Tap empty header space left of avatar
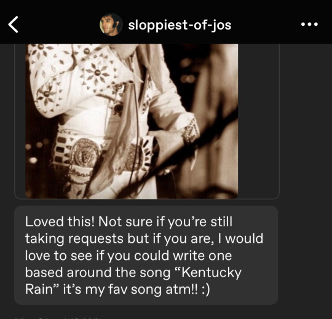The image size is (332, 319). tap(59, 25)
